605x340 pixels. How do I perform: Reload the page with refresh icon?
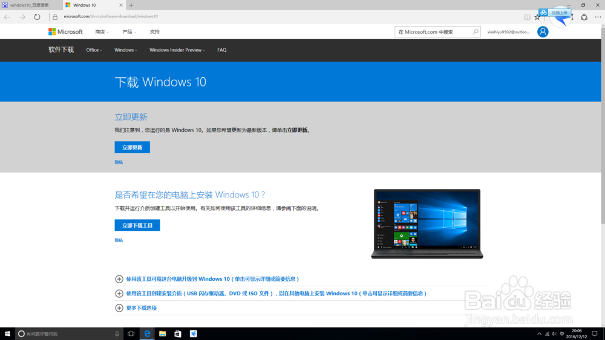pyautogui.click(x=37, y=17)
